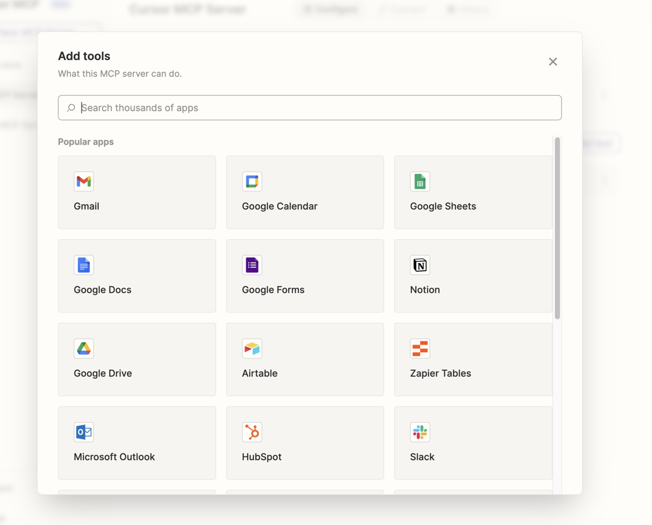Screen dimensions: 652x525
Task: Select the Google Forms icon
Action: 251,265
